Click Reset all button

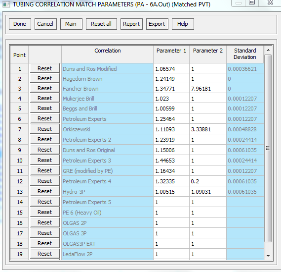(101, 24)
